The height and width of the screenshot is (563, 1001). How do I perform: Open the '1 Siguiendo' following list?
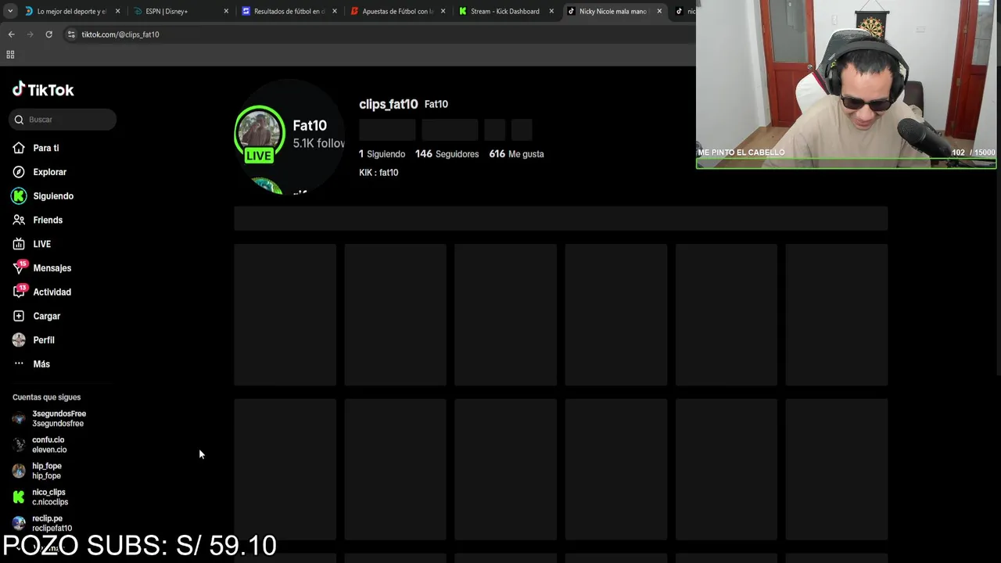point(382,154)
